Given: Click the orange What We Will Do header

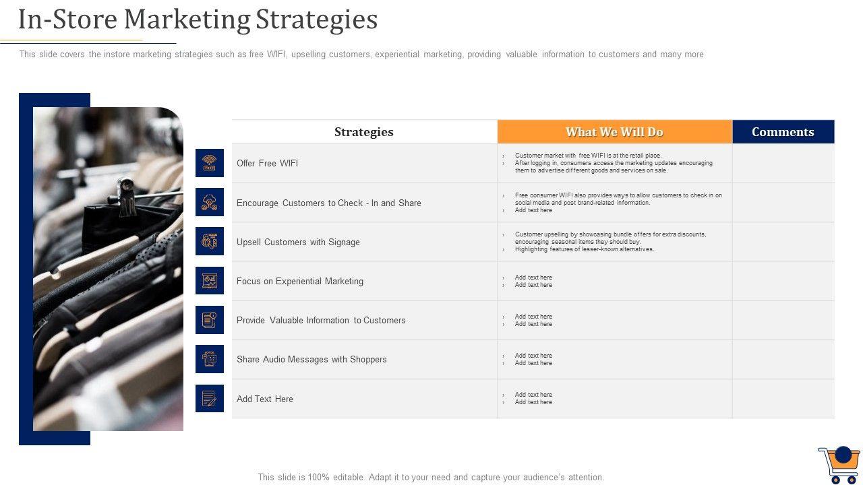Looking at the screenshot, I should tap(614, 132).
